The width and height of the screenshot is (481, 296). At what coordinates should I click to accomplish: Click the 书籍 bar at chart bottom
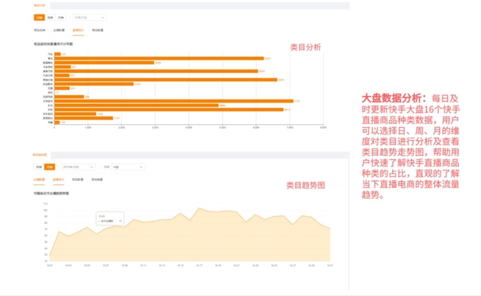57,123
